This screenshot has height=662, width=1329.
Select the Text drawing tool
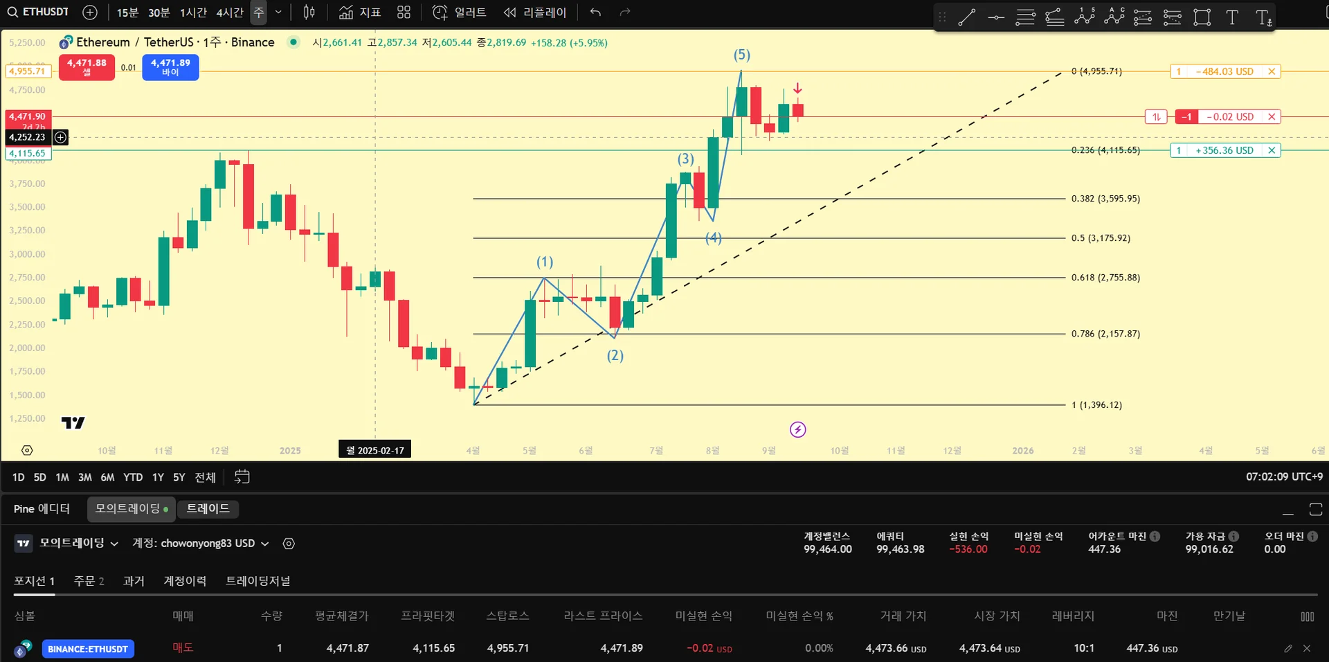pos(1232,17)
